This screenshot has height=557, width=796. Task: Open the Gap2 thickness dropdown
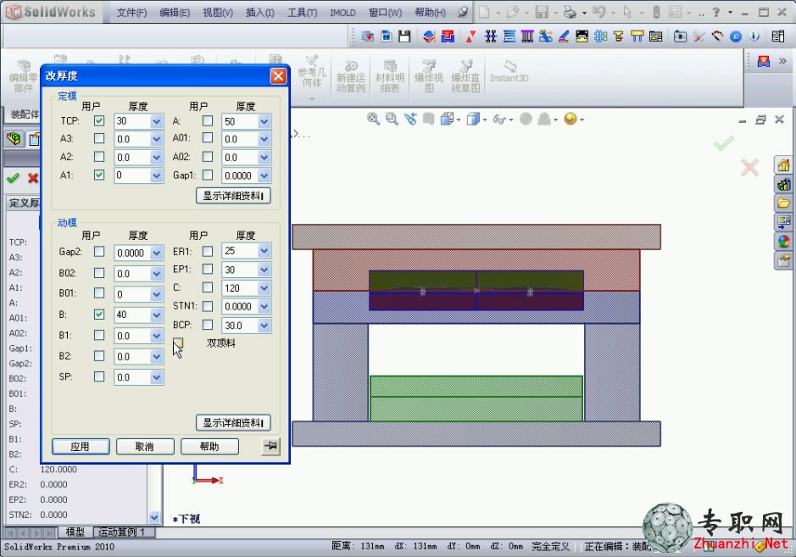click(x=156, y=253)
